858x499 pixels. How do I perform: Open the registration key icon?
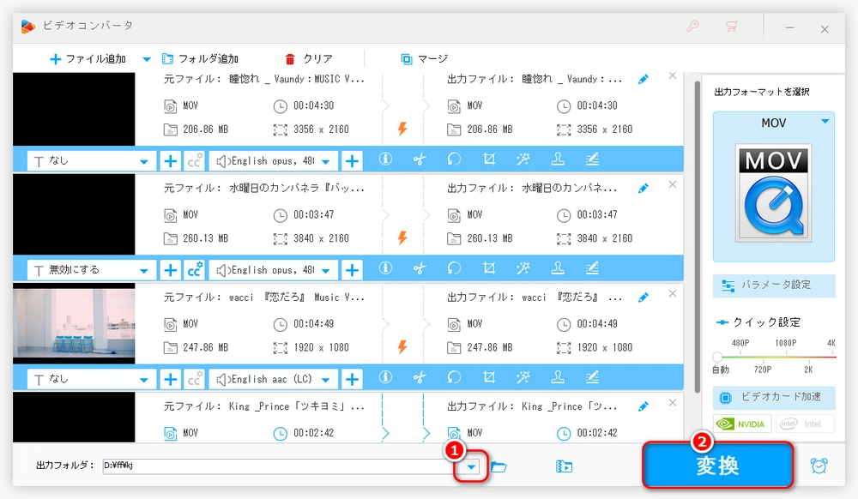[692, 27]
